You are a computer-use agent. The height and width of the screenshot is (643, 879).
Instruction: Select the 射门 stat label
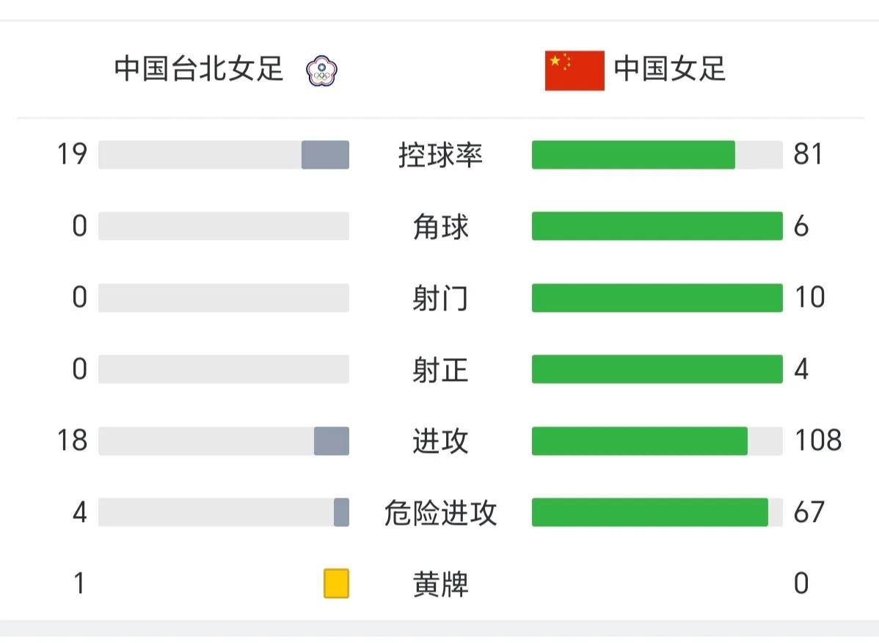tap(441, 298)
